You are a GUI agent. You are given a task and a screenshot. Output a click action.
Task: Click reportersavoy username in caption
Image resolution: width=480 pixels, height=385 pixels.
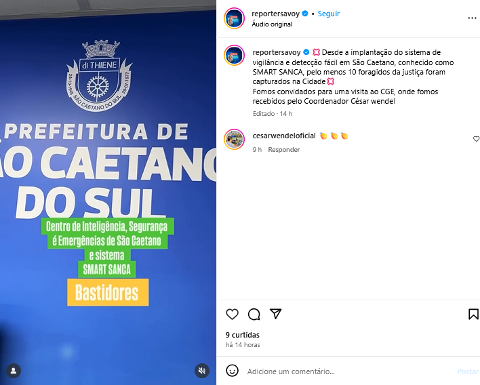(x=277, y=52)
